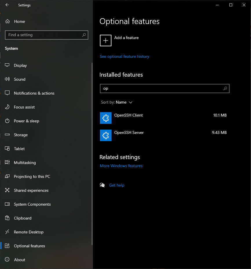This screenshot has width=251, height=269.
Task: Switch to the Clipboard settings page
Action: 23,218
